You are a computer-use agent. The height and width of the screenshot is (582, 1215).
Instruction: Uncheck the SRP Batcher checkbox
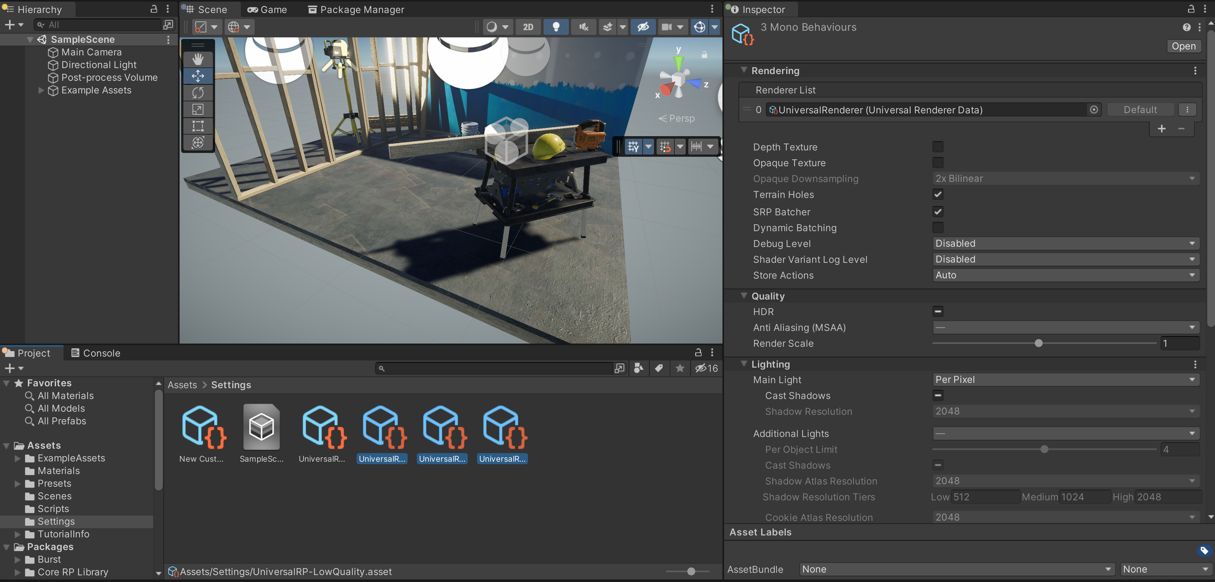click(938, 212)
